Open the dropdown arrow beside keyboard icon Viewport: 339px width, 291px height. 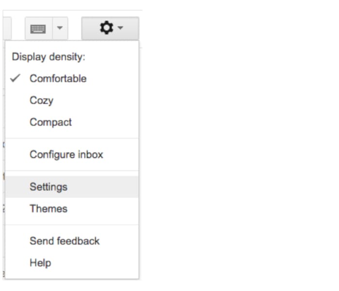coord(60,28)
